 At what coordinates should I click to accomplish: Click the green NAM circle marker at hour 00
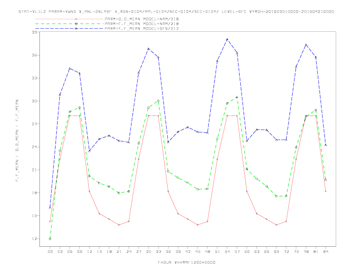pyautogui.click(x=50, y=239)
